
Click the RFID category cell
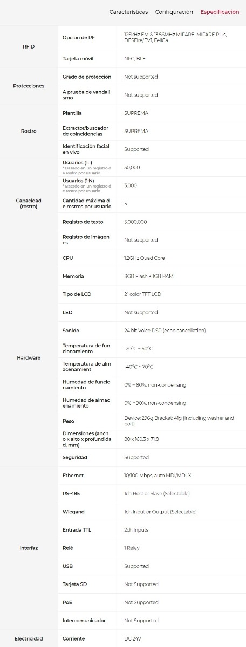pos(29,47)
